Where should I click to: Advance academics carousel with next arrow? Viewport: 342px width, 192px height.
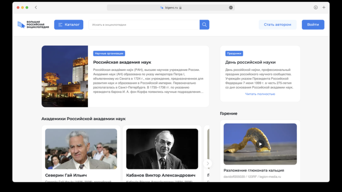[x=207, y=163]
